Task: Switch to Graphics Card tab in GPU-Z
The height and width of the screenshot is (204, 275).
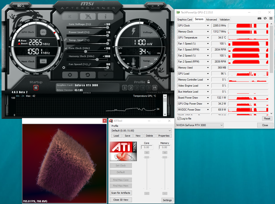Action: (x=184, y=19)
